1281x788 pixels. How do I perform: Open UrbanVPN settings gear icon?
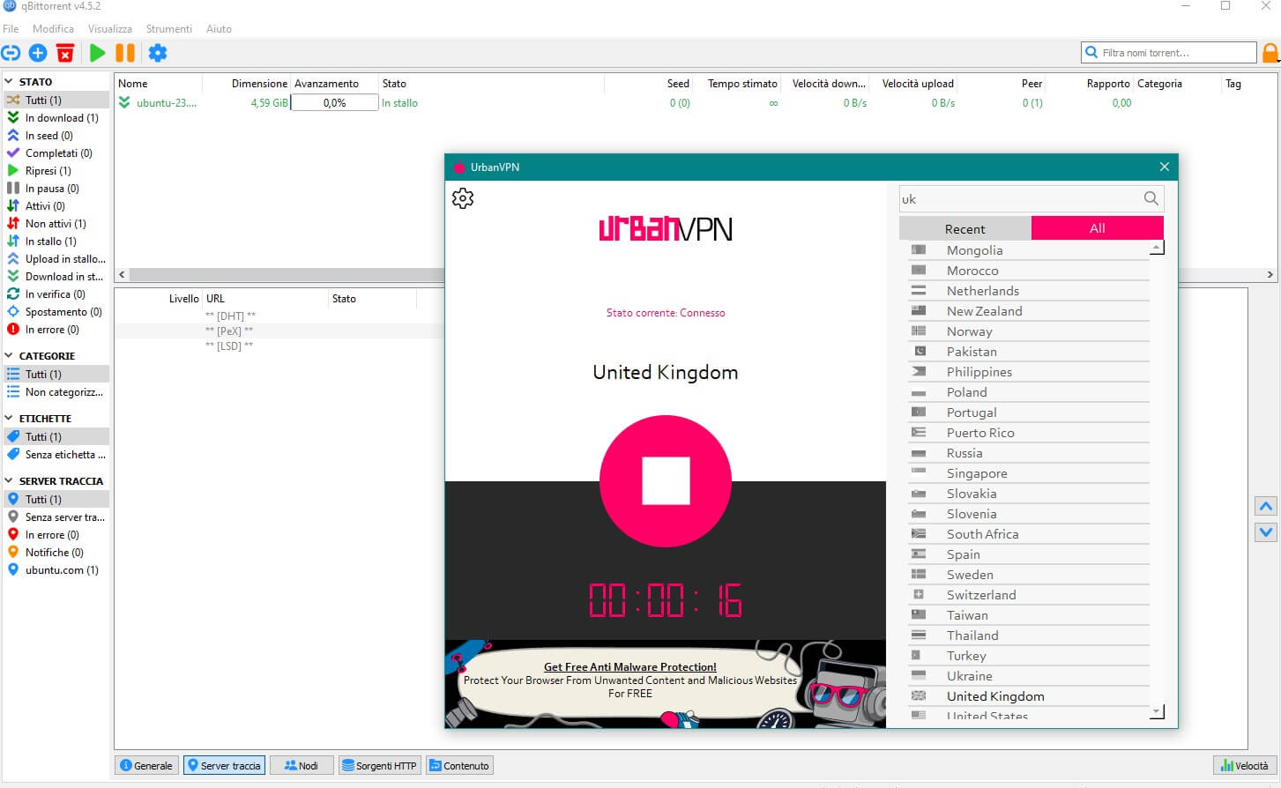(x=463, y=198)
